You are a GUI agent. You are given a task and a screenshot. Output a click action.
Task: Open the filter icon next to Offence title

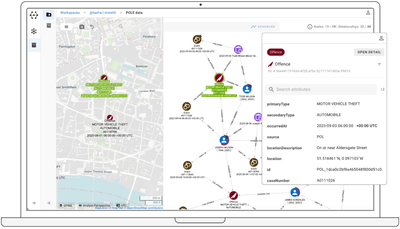(379, 64)
